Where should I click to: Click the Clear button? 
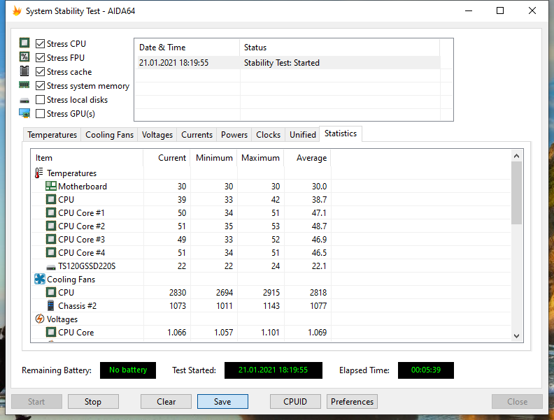(166, 402)
